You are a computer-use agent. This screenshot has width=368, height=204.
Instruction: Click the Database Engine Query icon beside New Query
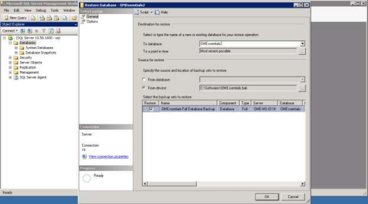pyautogui.click(x=33, y=18)
